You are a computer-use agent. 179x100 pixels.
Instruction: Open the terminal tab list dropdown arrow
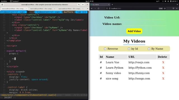click(x=88, y=9)
